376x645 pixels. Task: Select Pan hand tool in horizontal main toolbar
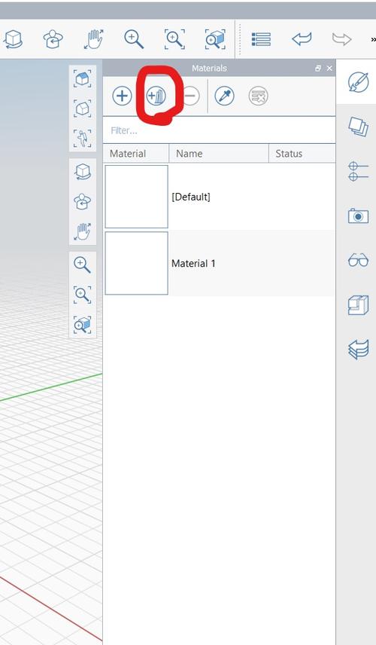93,39
